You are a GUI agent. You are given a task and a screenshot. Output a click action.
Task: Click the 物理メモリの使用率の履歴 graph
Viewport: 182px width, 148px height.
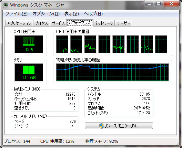click(x=112, y=72)
